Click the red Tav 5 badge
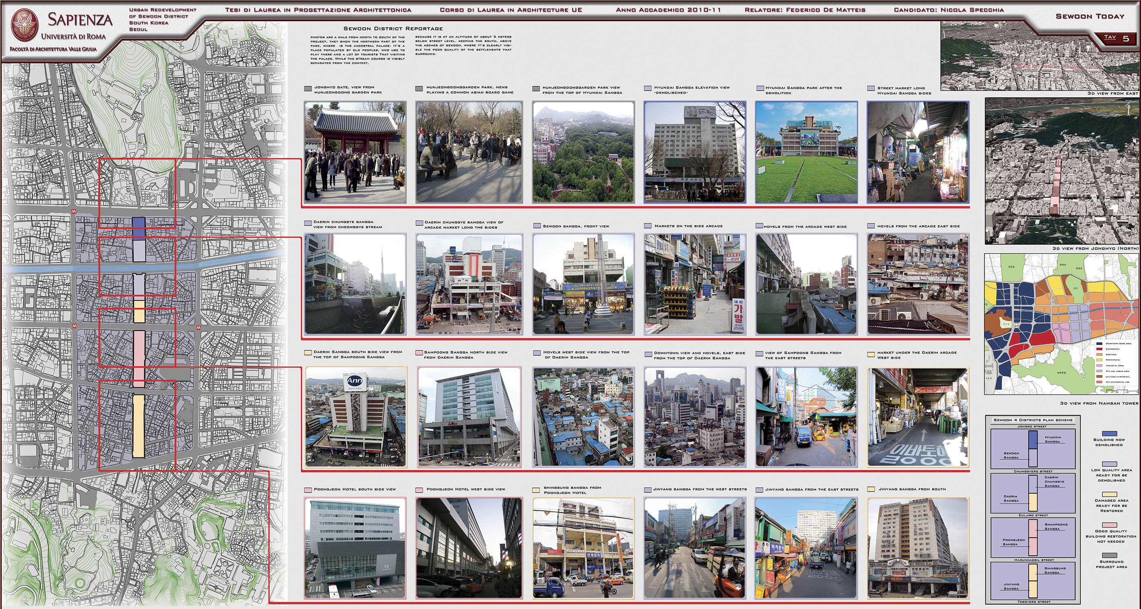 click(x=1116, y=38)
